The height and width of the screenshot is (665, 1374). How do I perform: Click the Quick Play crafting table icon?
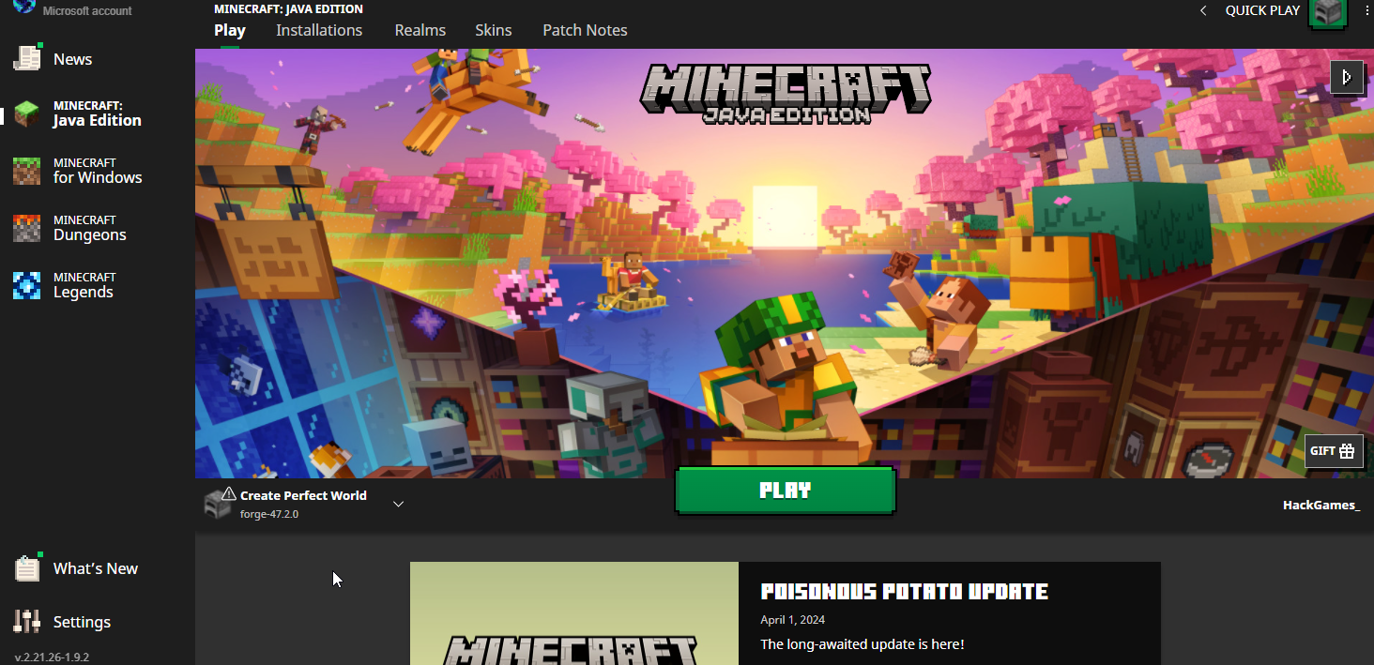pyautogui.click(x=1327, y=15)
